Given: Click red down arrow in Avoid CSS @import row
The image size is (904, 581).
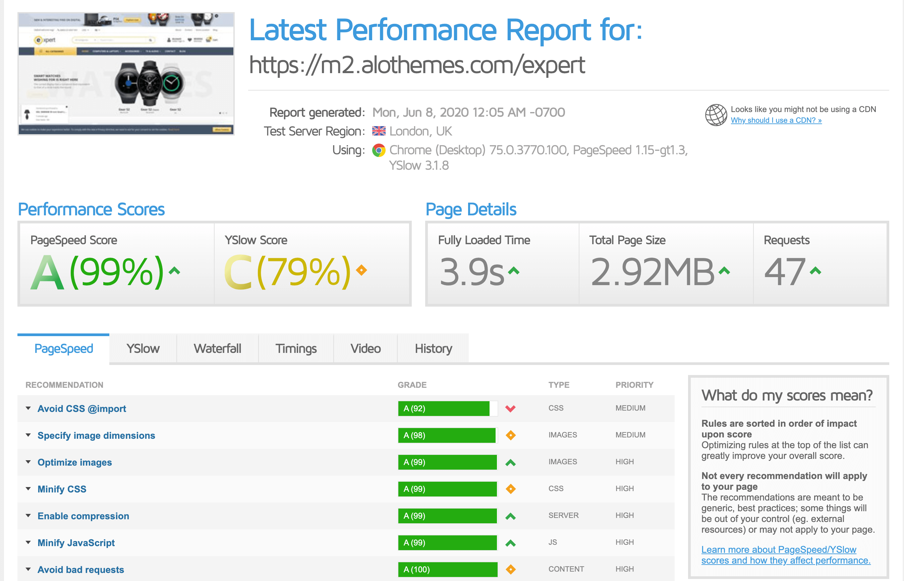Looking at the screenshot, I should coord(510,409).
